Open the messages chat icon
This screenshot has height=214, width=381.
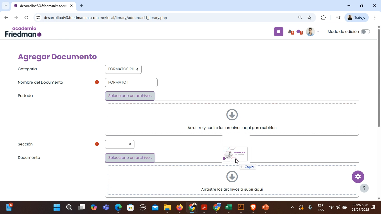click(x=299, y=32)
